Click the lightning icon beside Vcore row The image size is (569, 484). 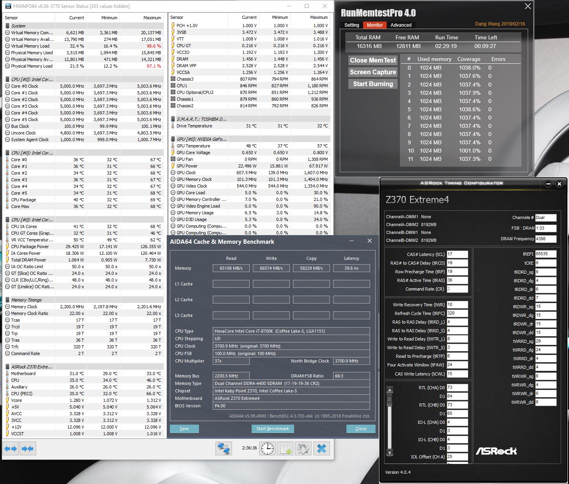tap(7, 400)
